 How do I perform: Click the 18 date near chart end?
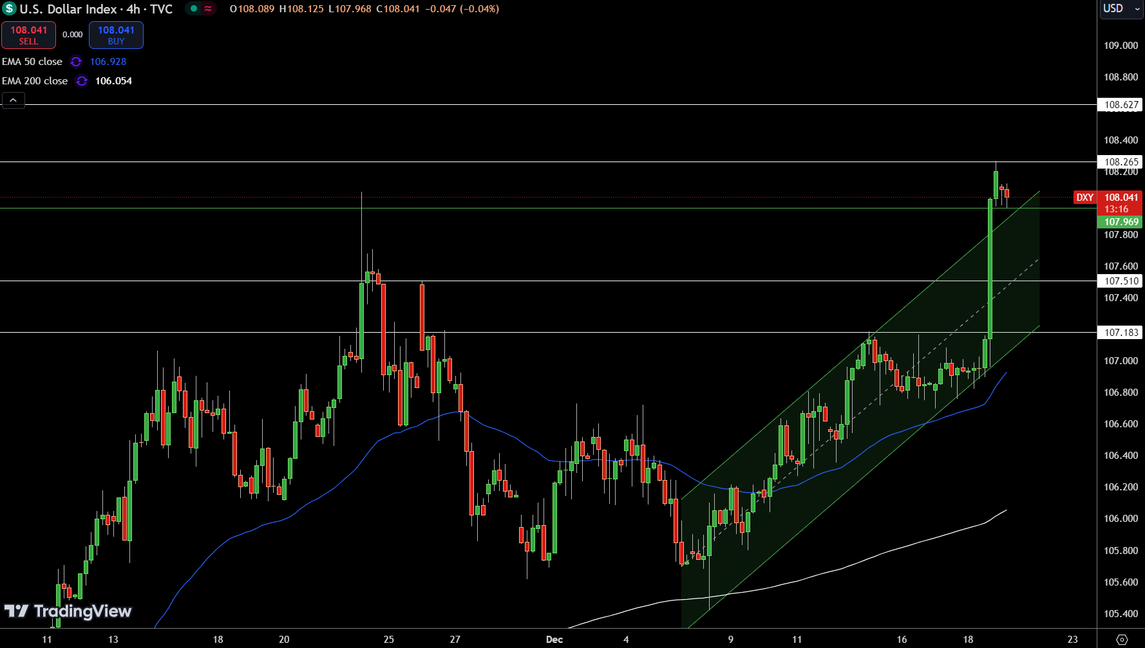coord(968,640)
